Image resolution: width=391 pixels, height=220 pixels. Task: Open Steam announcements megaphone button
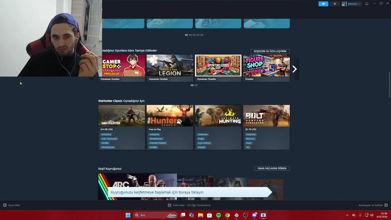tap(323, 4)
